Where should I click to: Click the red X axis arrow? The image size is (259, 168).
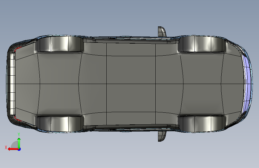13,149
